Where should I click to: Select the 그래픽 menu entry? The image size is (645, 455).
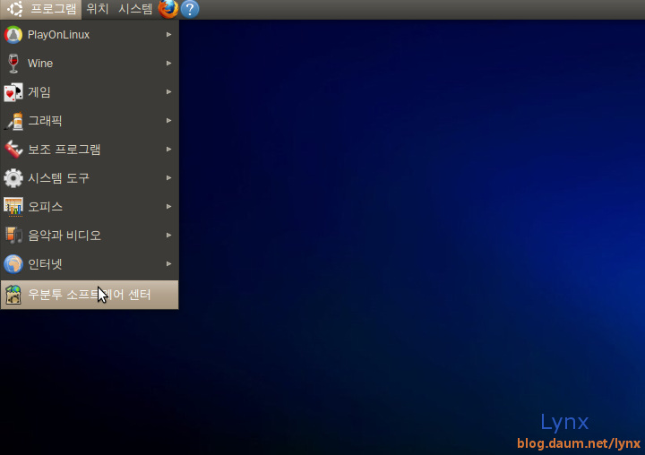coord(90,121)
